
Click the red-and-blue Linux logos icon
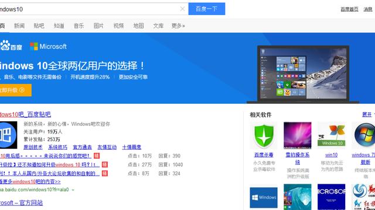click(364, 197)
